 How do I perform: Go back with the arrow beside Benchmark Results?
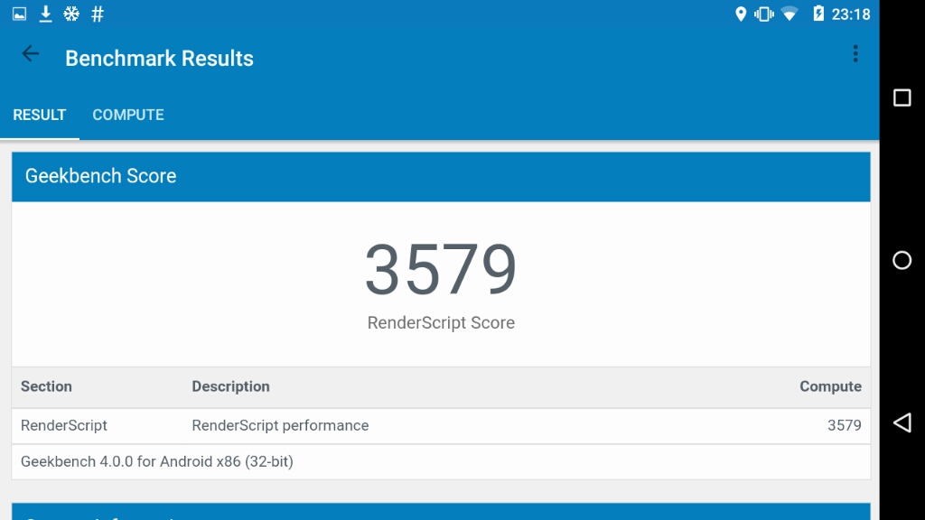[x=30, y=54]
